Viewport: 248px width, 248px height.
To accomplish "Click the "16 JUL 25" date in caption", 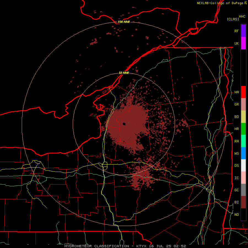I will 160,246.
